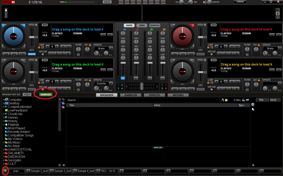Open the grey SAMPLER tab beside BROWSER

point(131,95)
